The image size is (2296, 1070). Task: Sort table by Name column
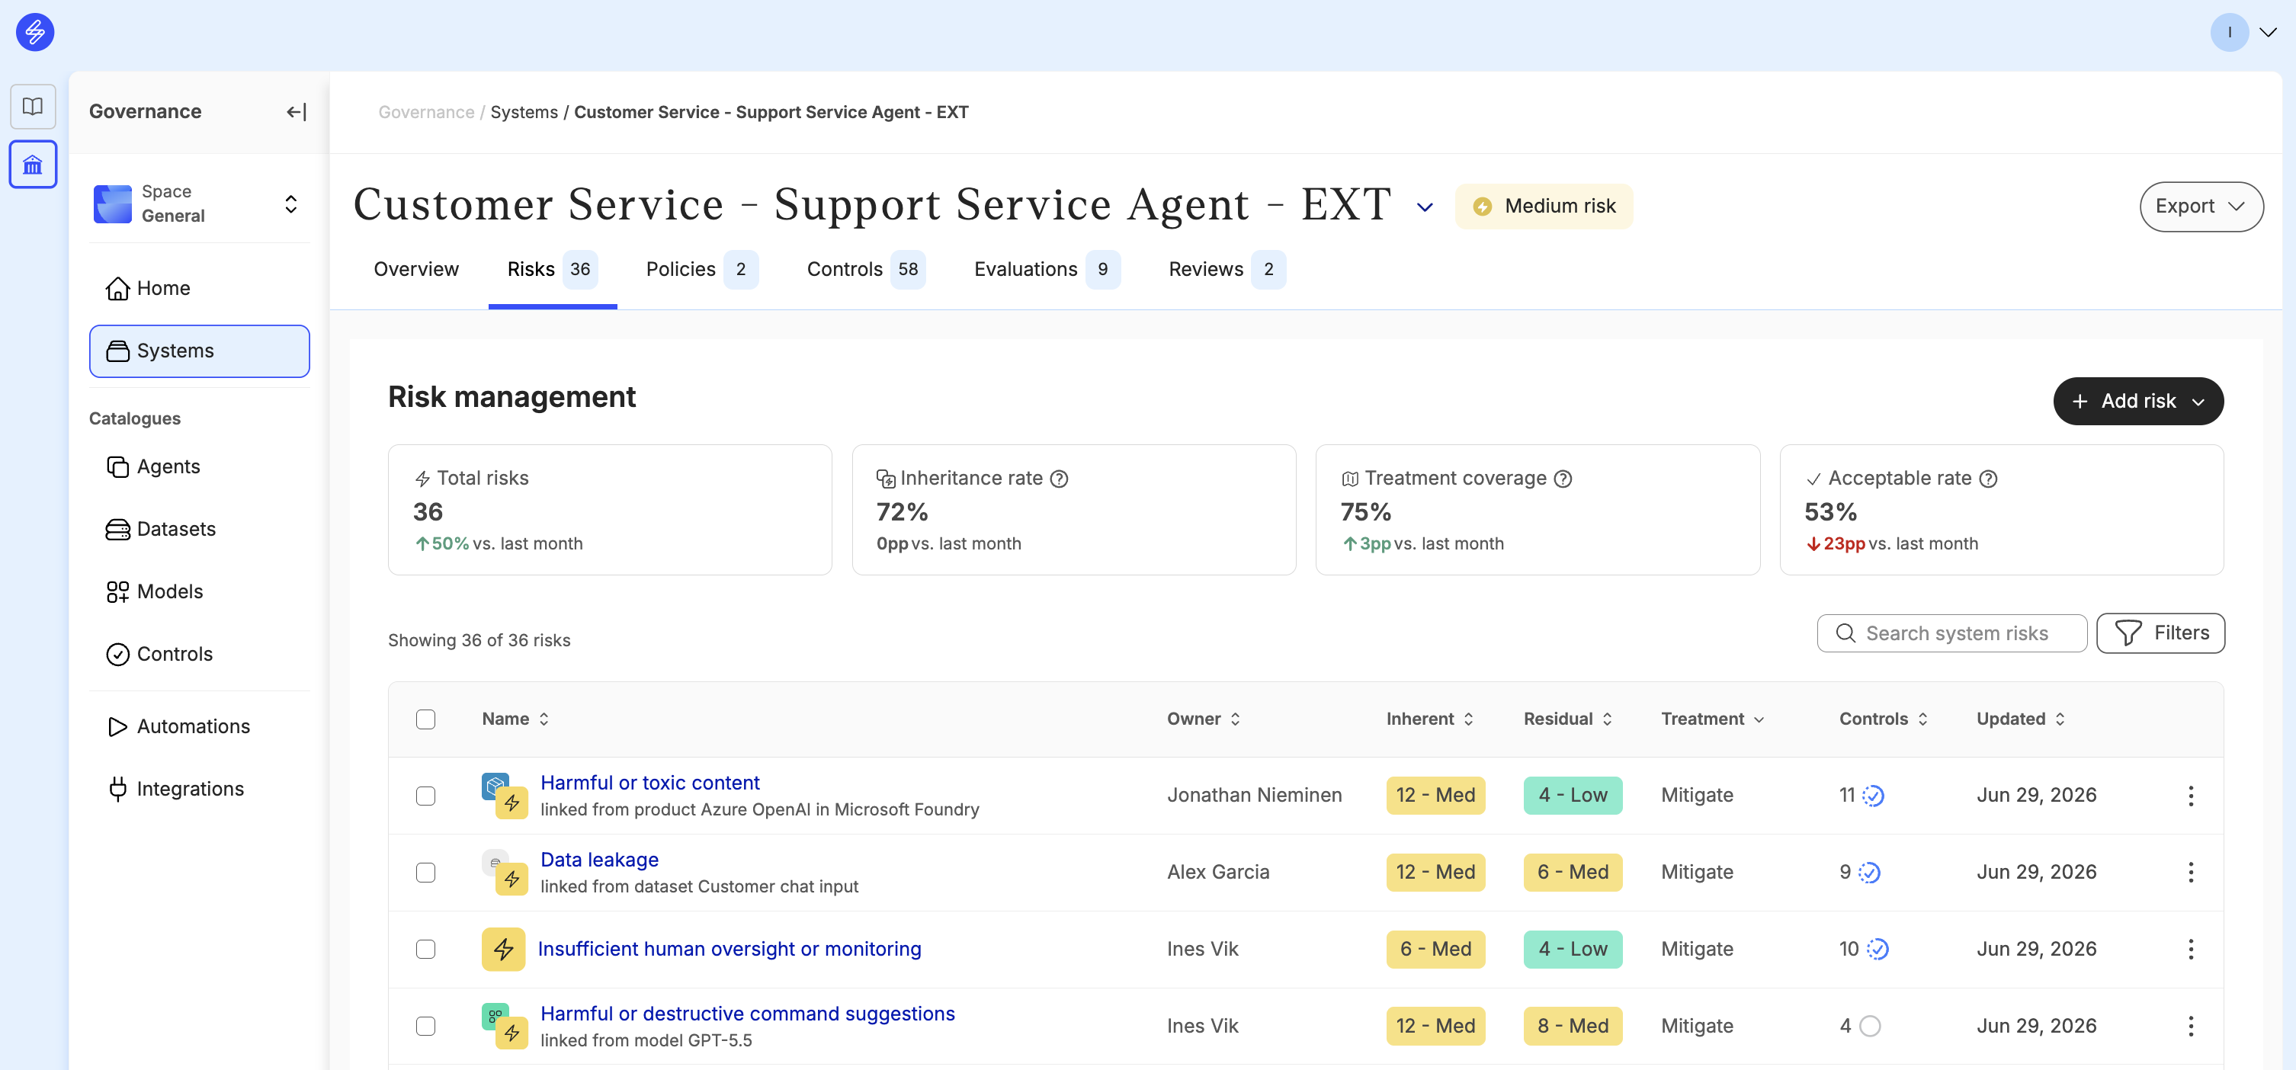coord(515,719)
